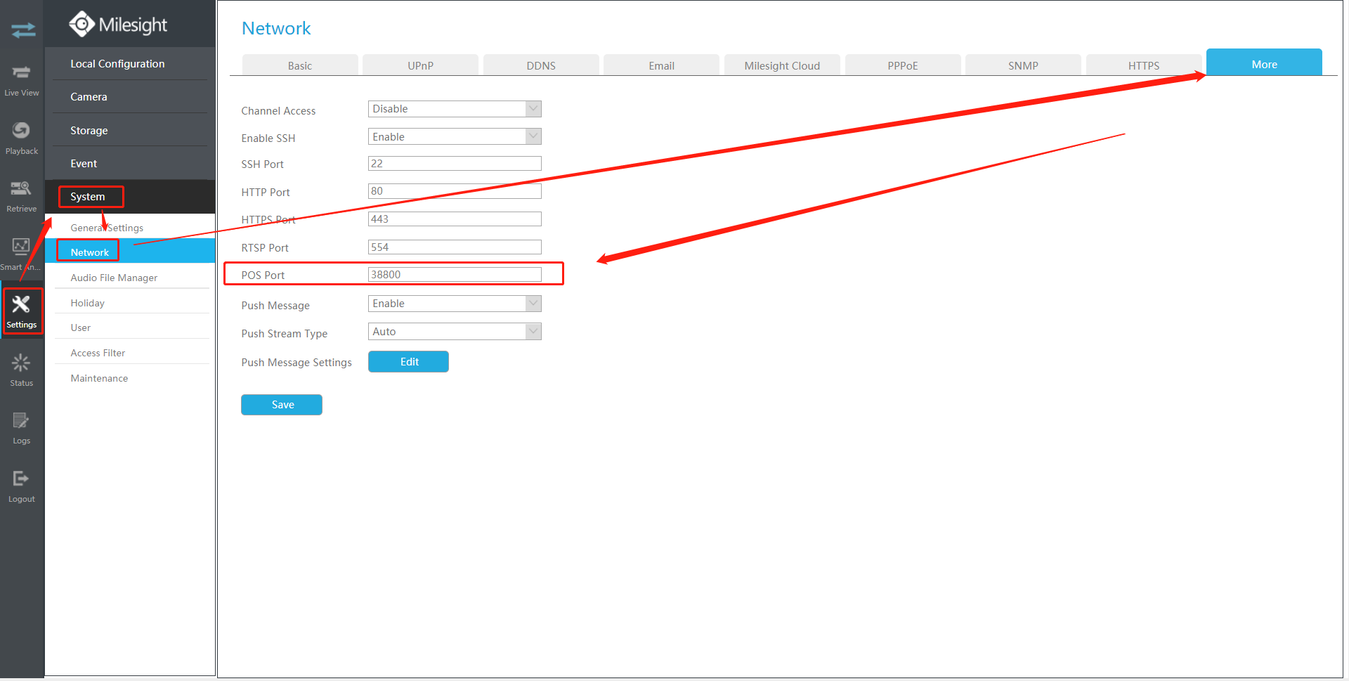Viewport: 1349px width, 681px height.
Task: Open Access Filter settings
Action: click(x=130, y=353)
